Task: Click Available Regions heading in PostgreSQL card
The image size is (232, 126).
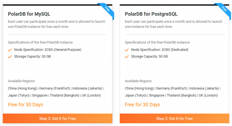Action: click(138, 81)
